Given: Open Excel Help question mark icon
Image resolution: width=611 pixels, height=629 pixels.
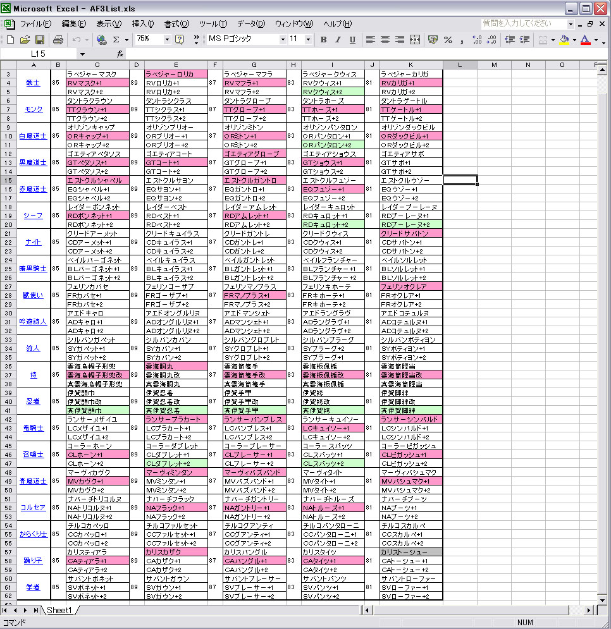Looking at the screenshot, I should pyautogui.click(x=180, y=39).
